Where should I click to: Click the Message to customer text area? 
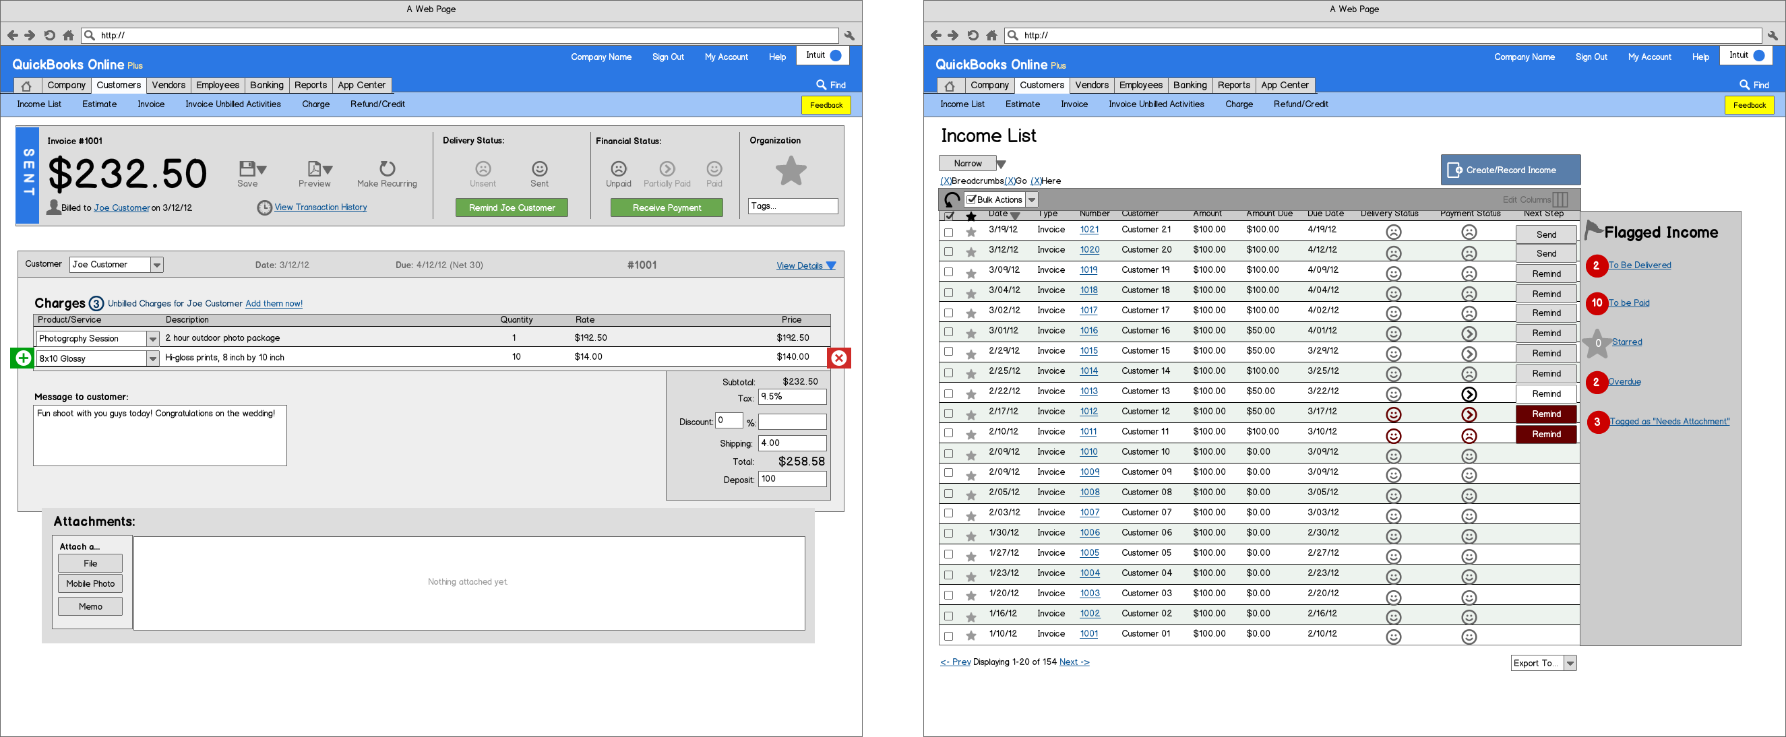click(160, 435)
